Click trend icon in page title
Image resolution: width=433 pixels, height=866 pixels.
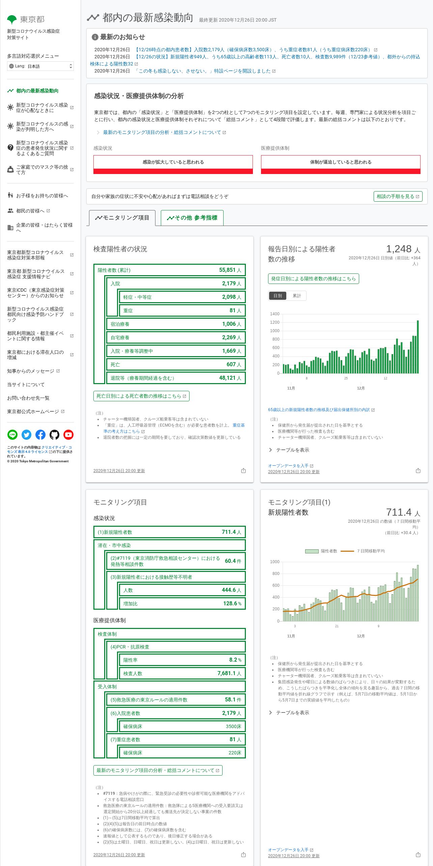(x=93, y=18)
